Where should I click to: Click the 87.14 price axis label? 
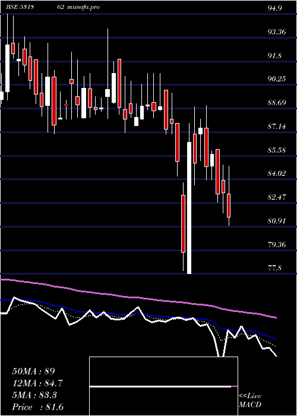coord(277,127)
